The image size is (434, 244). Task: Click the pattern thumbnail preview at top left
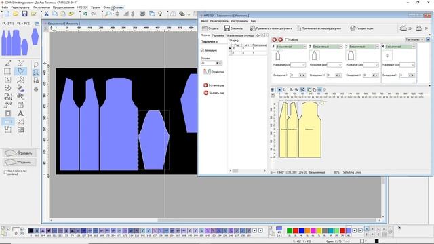pos(20,41)
